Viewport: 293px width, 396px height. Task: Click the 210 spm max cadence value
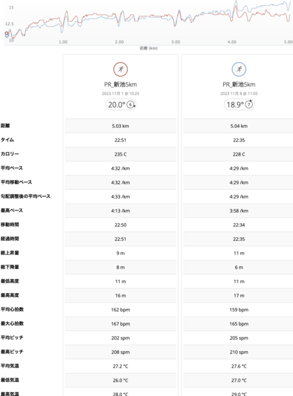coord(239,352)
